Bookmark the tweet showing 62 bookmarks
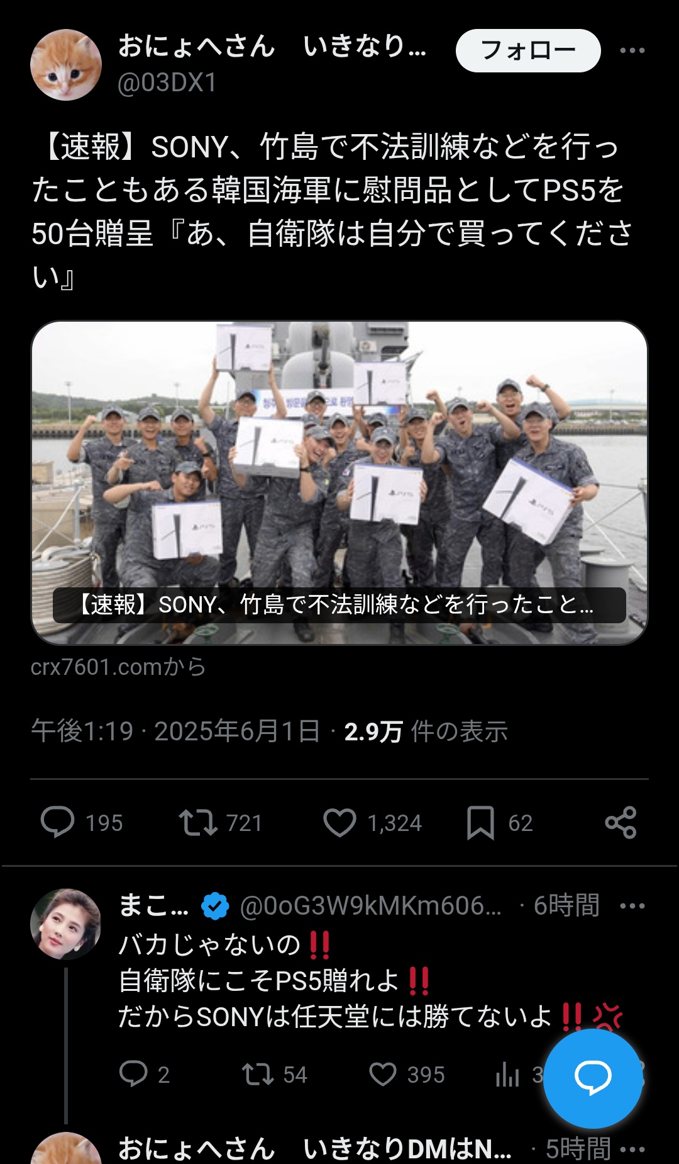Screen dimensions: 679x1164 480,822
